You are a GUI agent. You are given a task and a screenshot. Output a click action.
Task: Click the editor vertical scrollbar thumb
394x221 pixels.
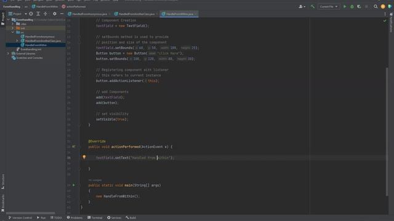(x=387, y=132)
